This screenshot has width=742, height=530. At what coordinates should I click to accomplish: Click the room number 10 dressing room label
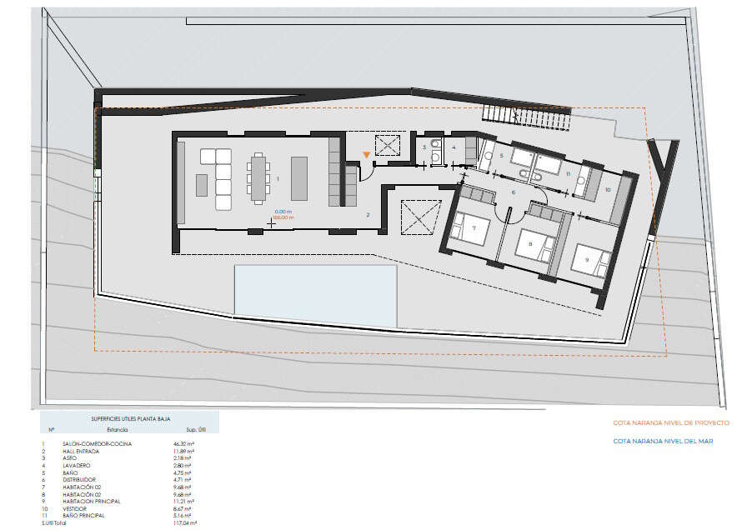click(x=607, y=190)
